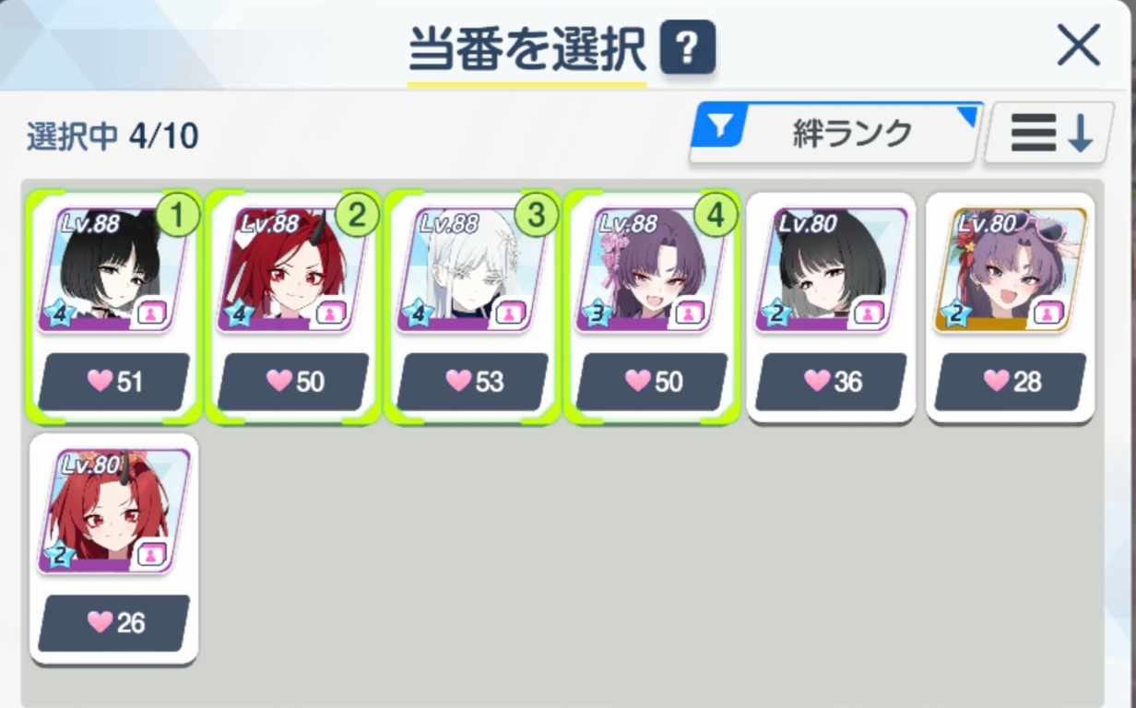Click the profile card icon on the silver-haired student

pos(508,313)
